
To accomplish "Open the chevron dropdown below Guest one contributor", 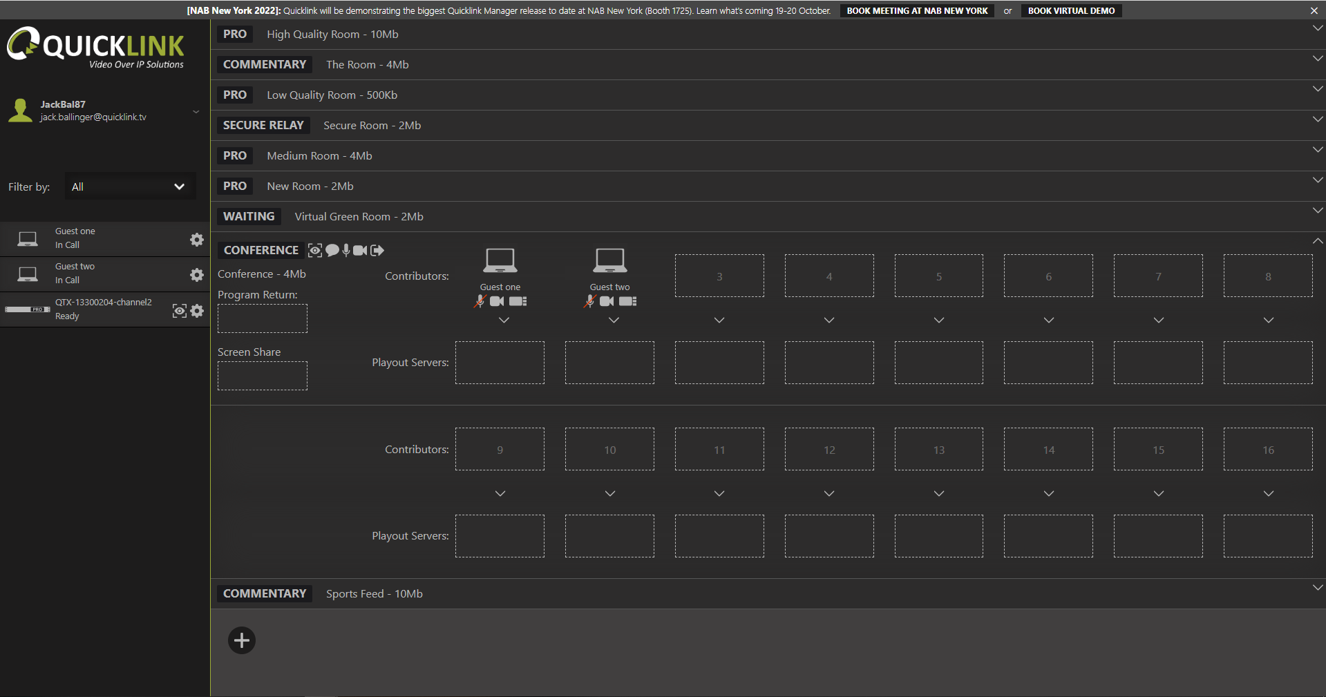I will tap(504, 321).
